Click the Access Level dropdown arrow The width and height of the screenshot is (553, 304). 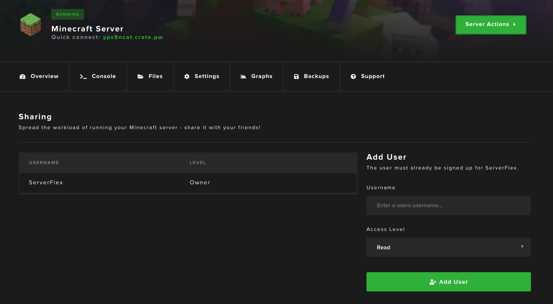click(x=522, y=247)
